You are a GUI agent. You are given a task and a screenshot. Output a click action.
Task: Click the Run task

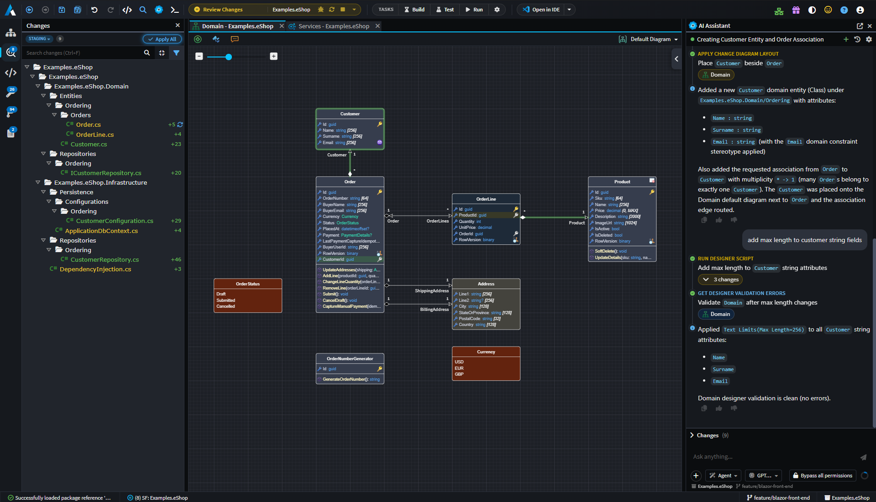tap(474, 10)
